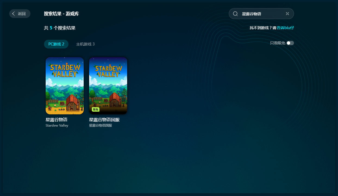Click the 找不到游戏？请 prompt text

263,28
